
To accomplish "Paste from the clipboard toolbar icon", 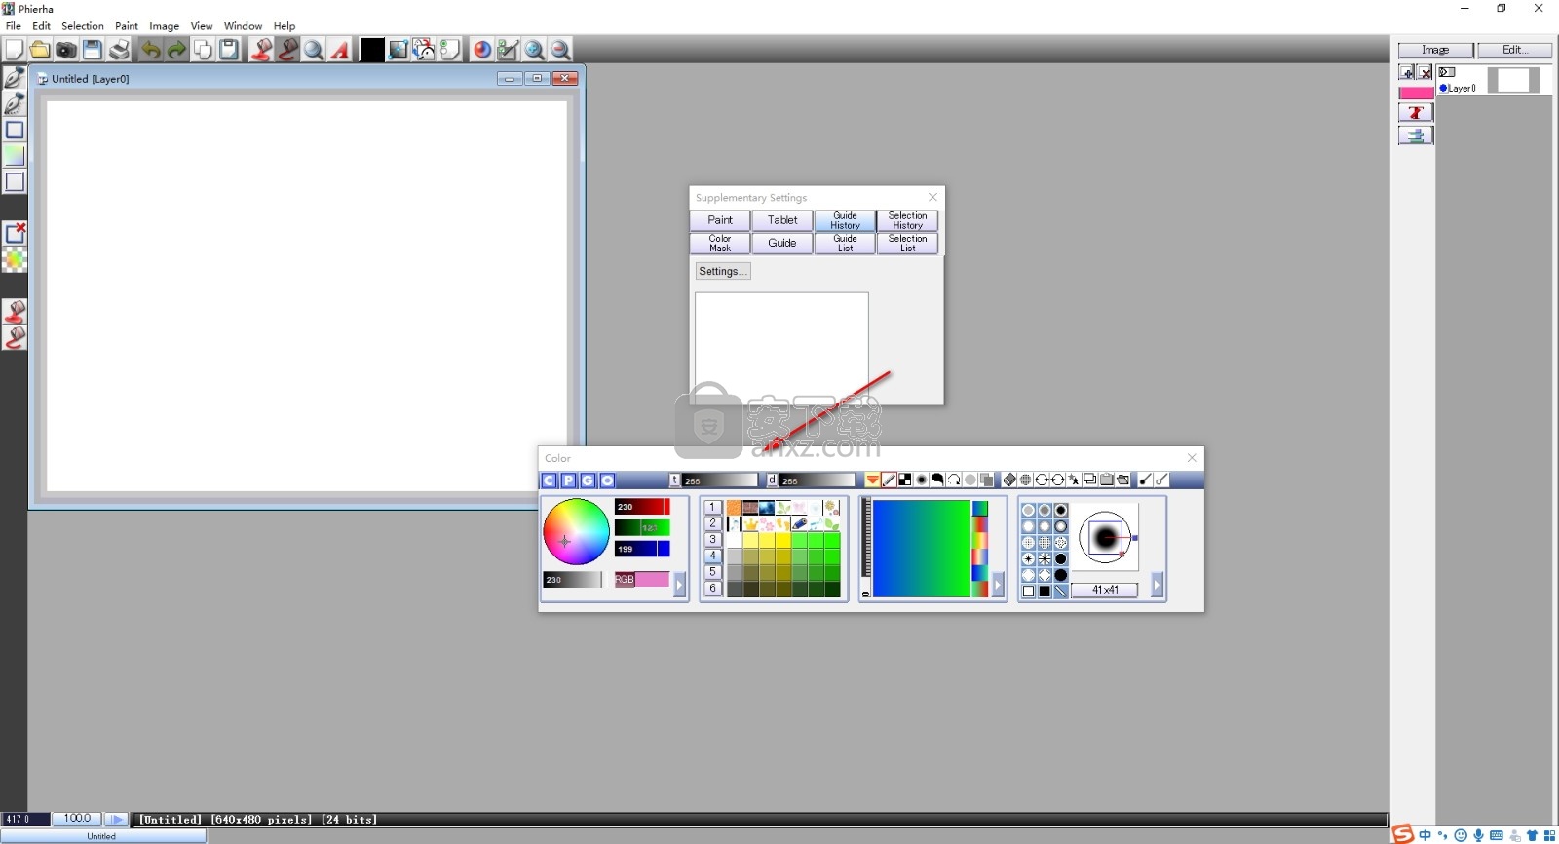I will pos(229,50).
